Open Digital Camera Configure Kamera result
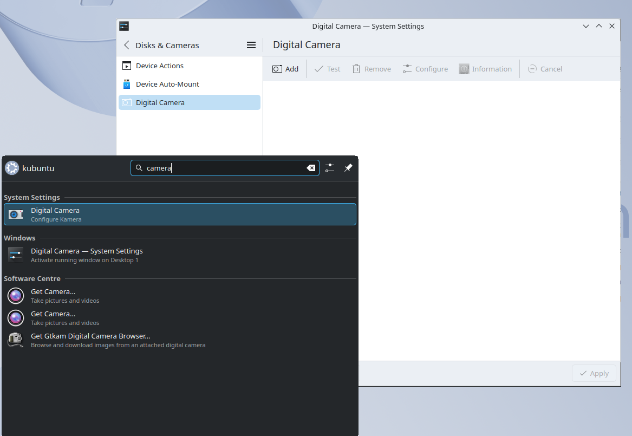Viewport: 632px width, 436px height. (x=180, y=214)
